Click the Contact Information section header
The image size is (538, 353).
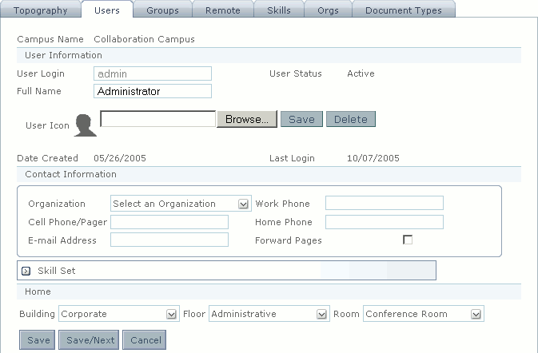[269, 174]
